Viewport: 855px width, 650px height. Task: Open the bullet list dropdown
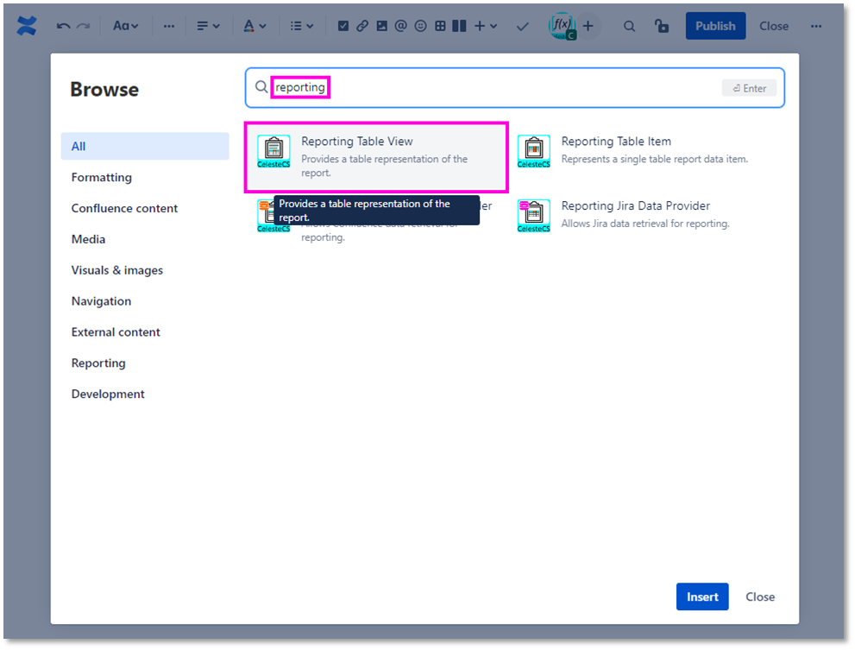coord(302,26)
